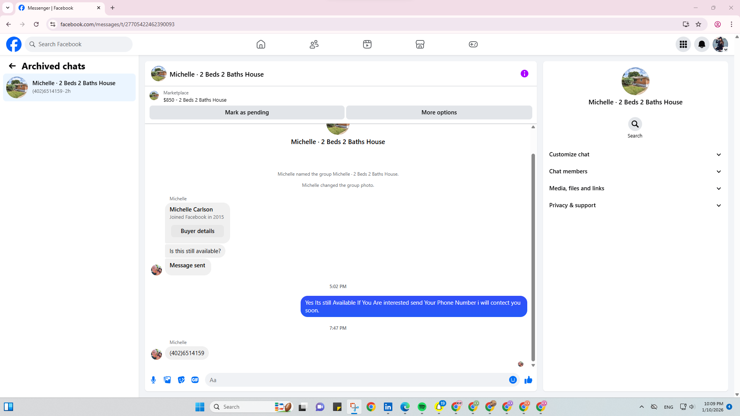Attach a photo using the image icon
This screenshot has width=740, height=416.
point(167,380)
